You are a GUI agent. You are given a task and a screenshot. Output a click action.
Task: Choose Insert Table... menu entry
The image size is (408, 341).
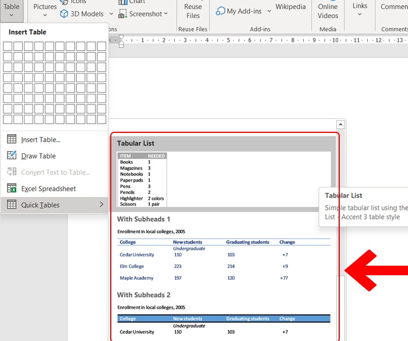coord(54,139)
